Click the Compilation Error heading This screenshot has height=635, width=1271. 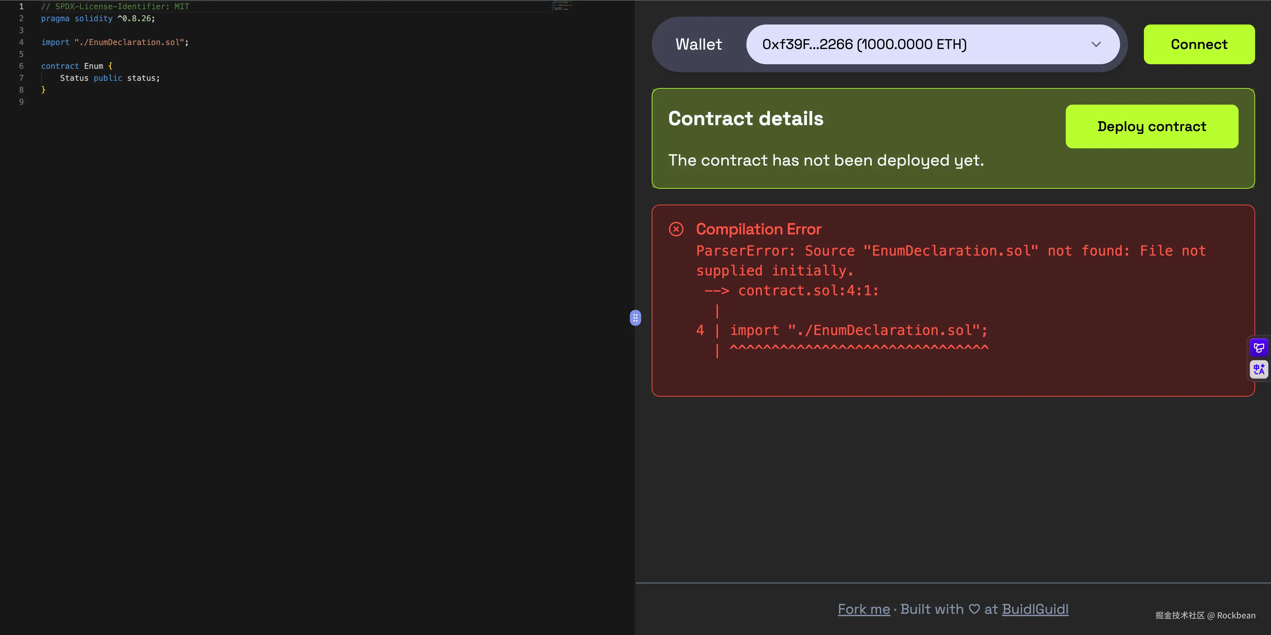(758, 229)
